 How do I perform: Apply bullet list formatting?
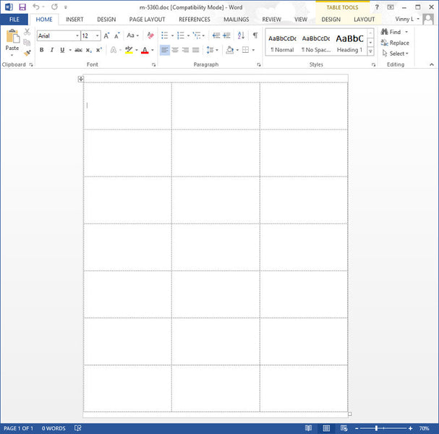coord(164,35)
